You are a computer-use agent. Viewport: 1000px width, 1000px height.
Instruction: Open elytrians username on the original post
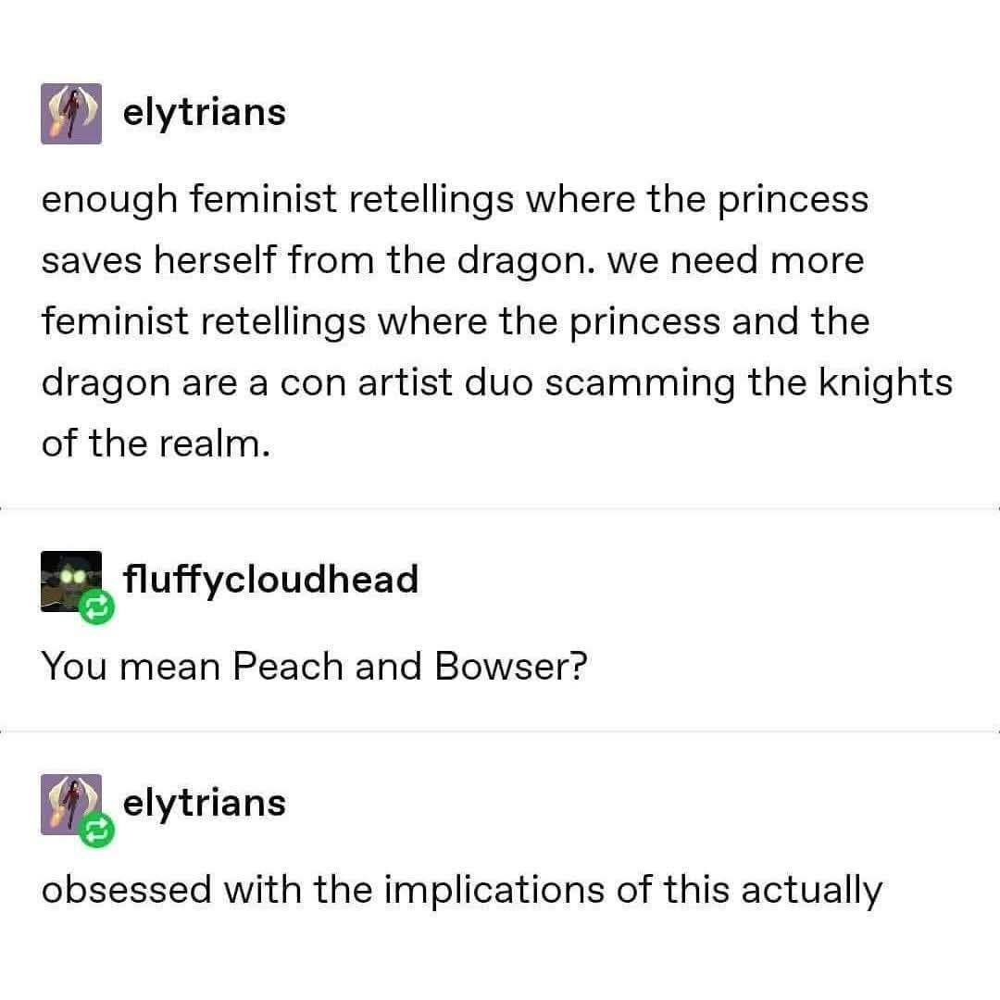(x=205, y=113)
